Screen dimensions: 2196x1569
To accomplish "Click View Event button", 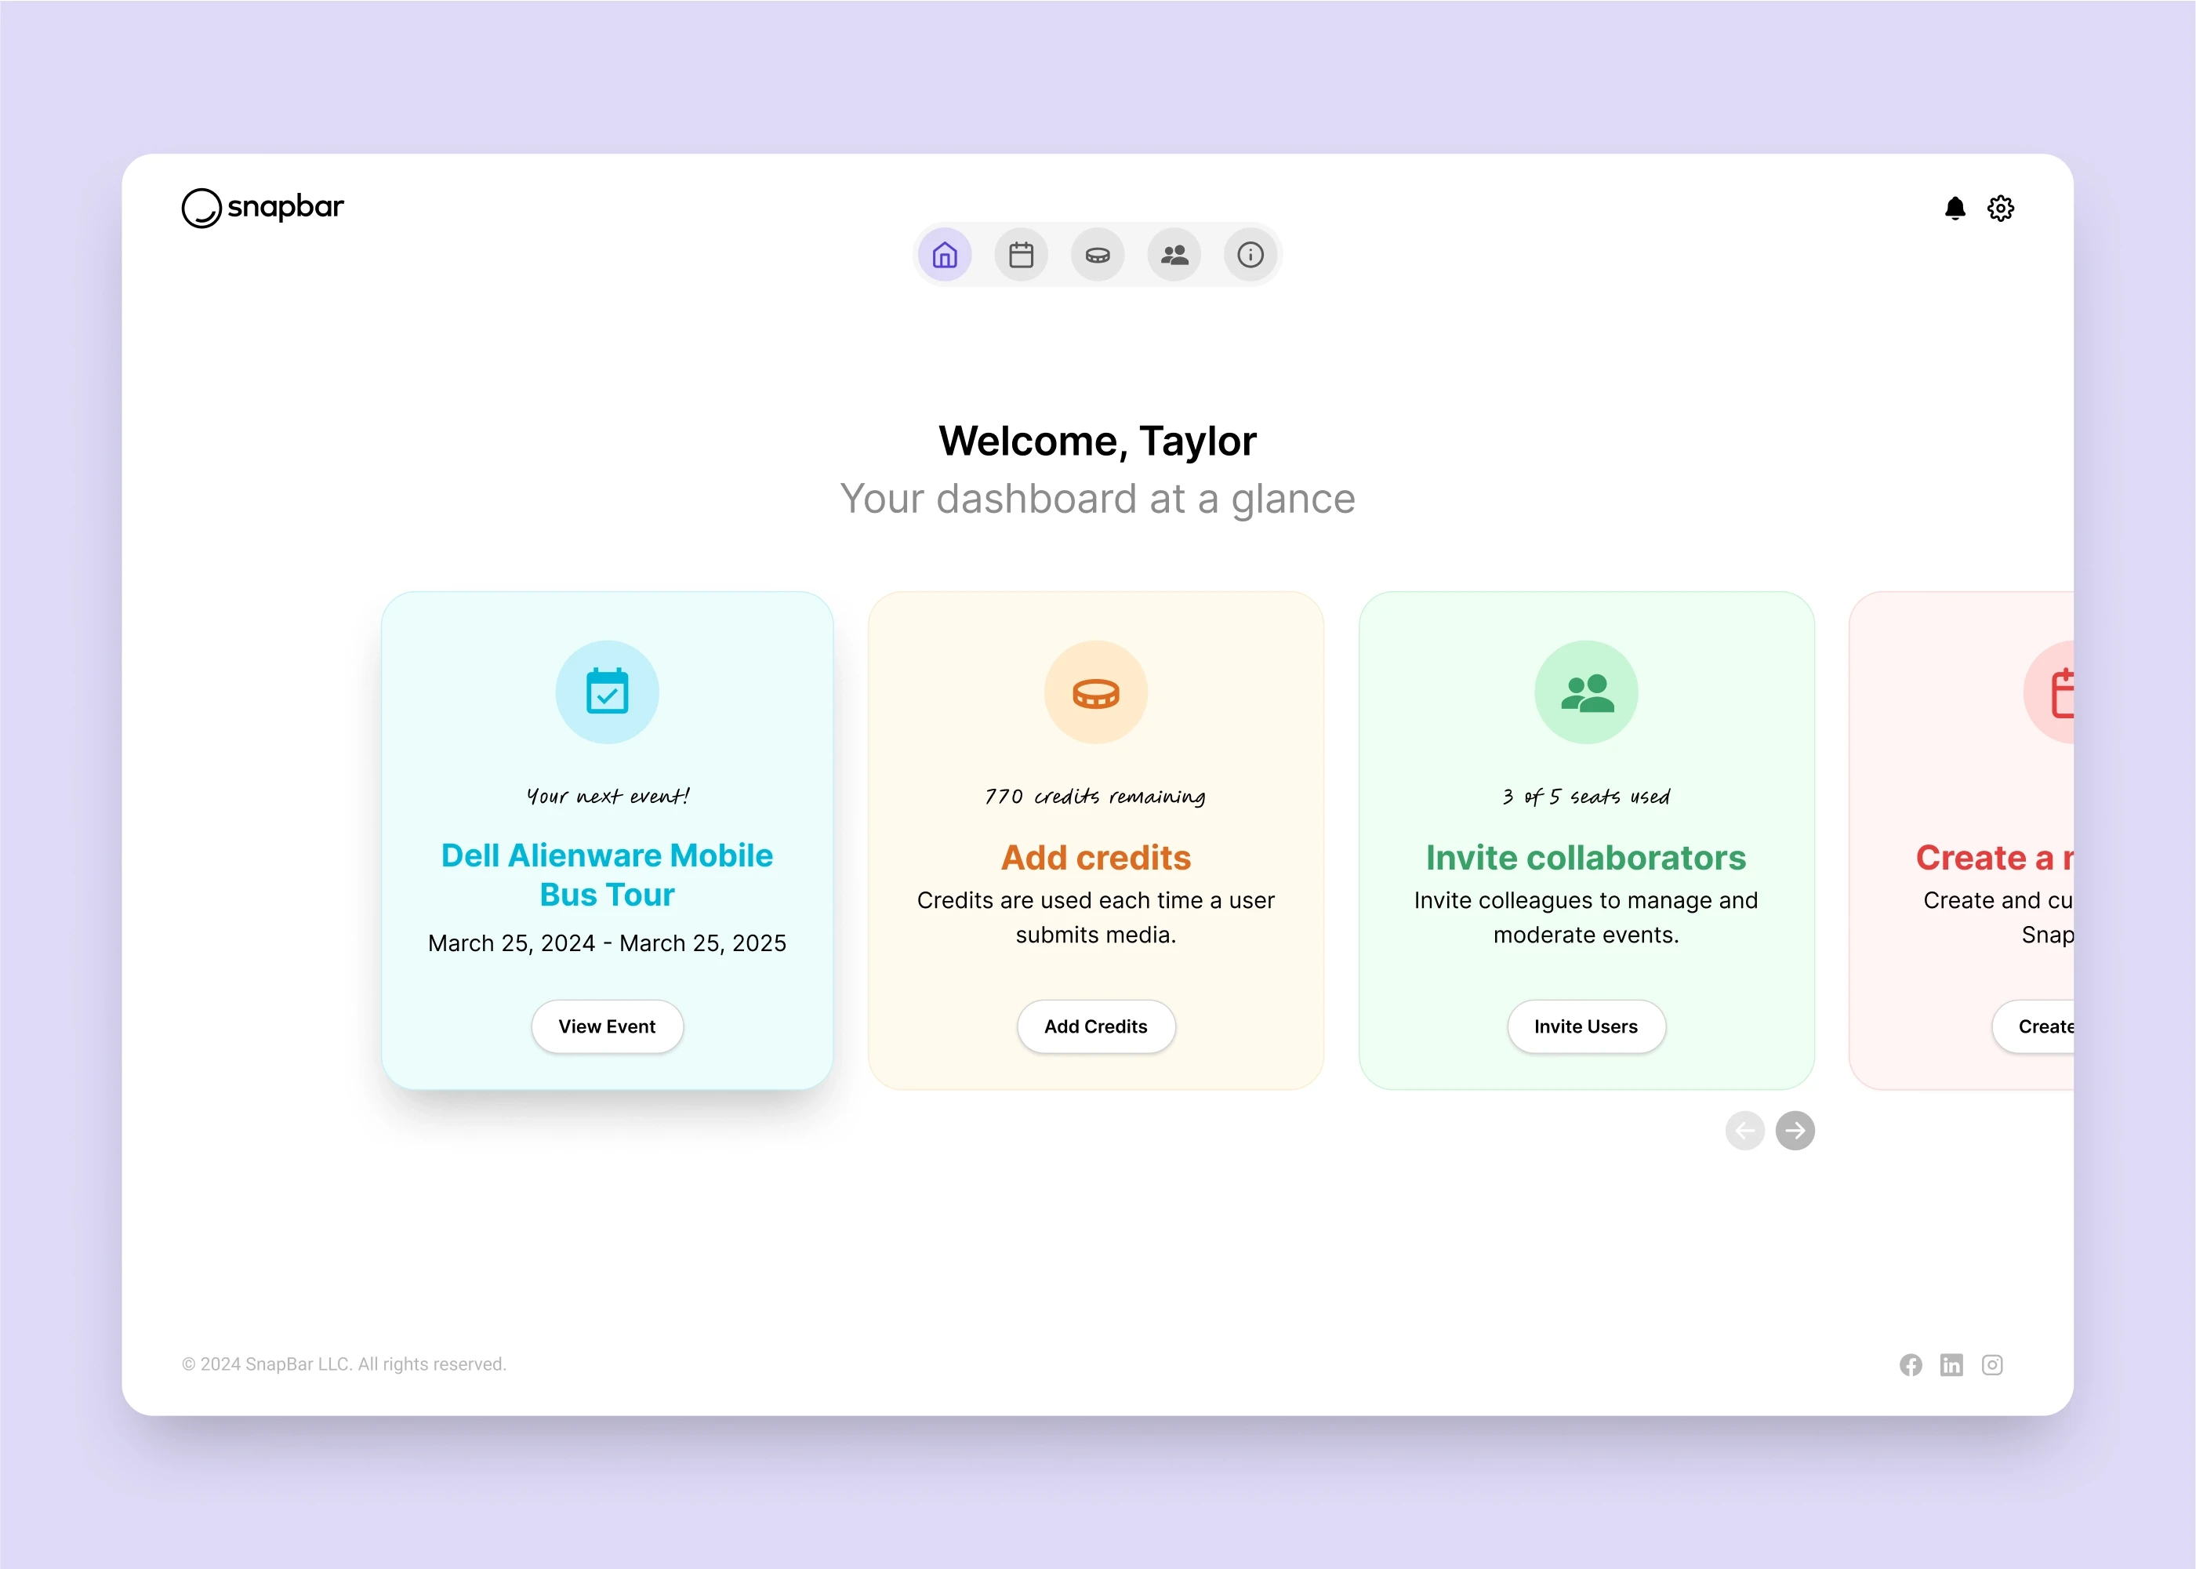I will coord(606,1026).
